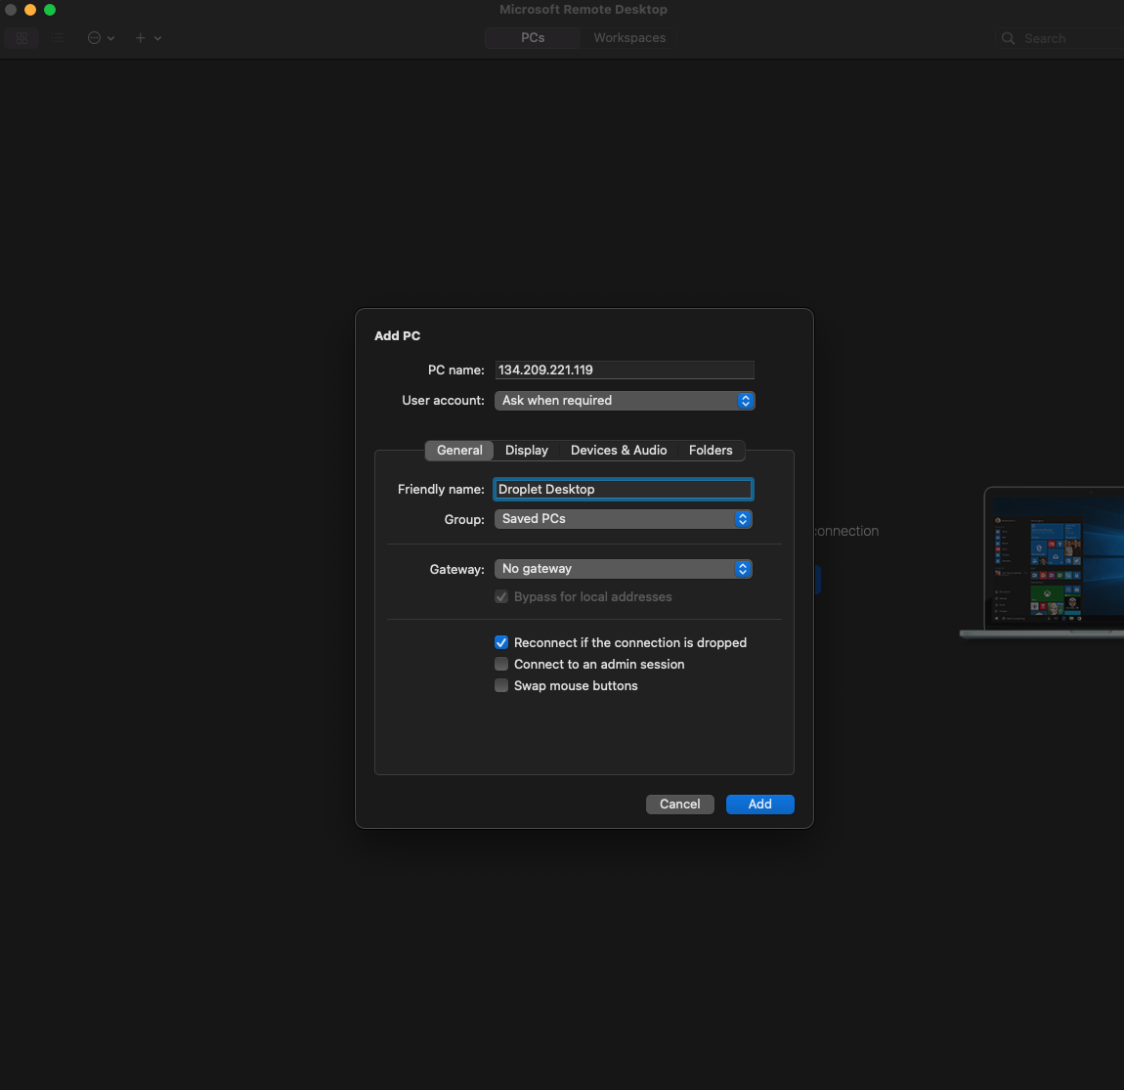The width and height of the screenshot is (1124, 1090).
Task: Switch to Workspaces in the top bar
Action: [x=629, y=38]
